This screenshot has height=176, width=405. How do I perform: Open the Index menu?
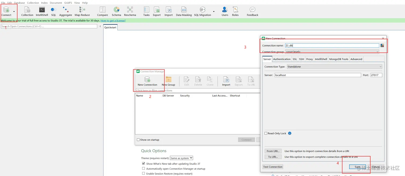coord(44,3)
